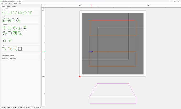Screen dimensions: 181x109
Task: Select the Polyline create vector tool
Action: click(x=15, y=13)
